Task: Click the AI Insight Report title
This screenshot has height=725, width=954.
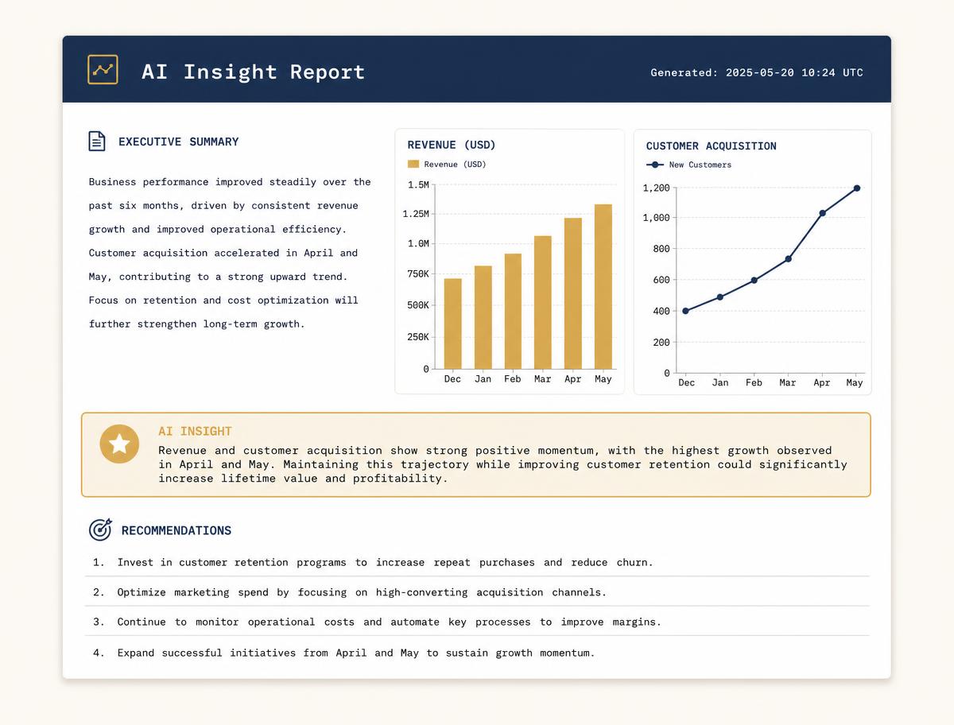Action: pyautogui.click(x=253, y=72)
